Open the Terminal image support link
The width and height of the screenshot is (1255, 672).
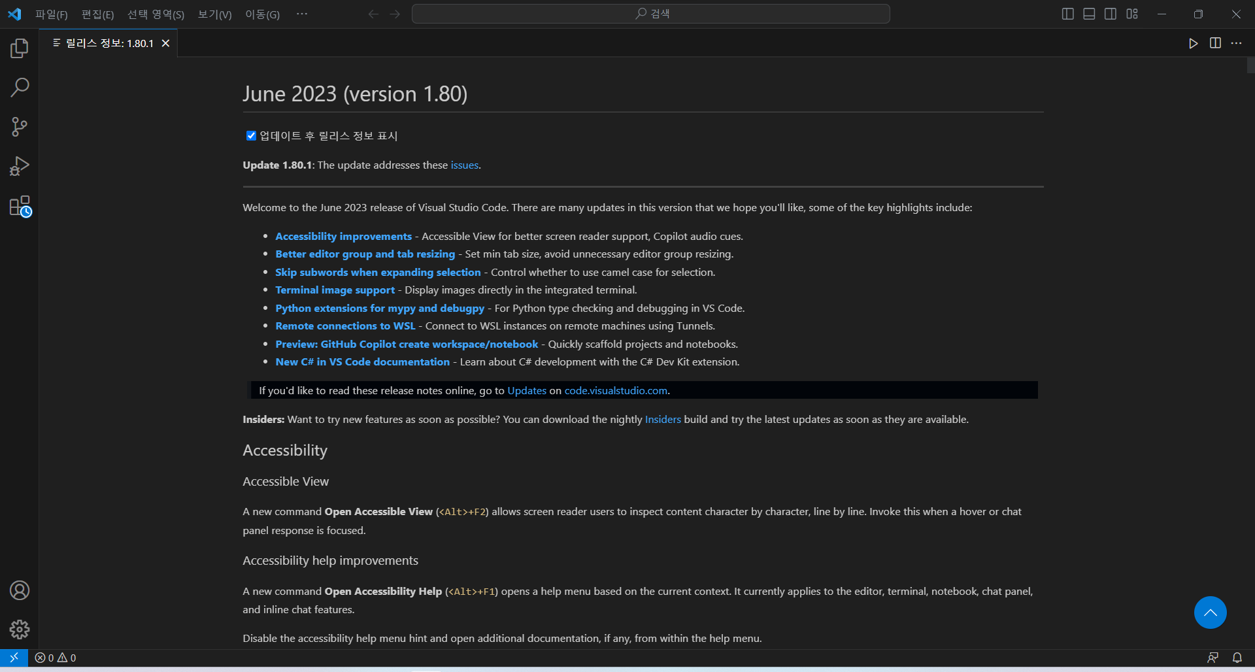(335, 290)
